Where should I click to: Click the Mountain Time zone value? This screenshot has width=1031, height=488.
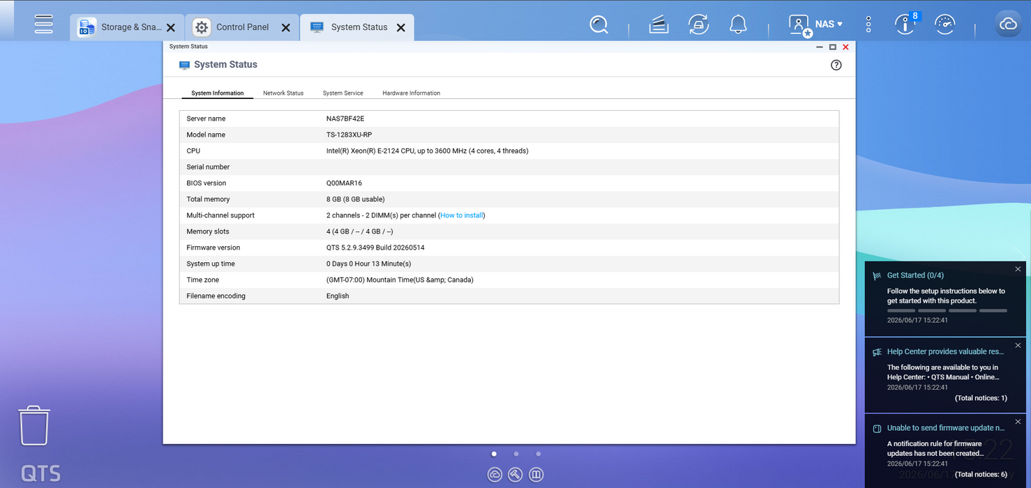(x=400, y=280)
